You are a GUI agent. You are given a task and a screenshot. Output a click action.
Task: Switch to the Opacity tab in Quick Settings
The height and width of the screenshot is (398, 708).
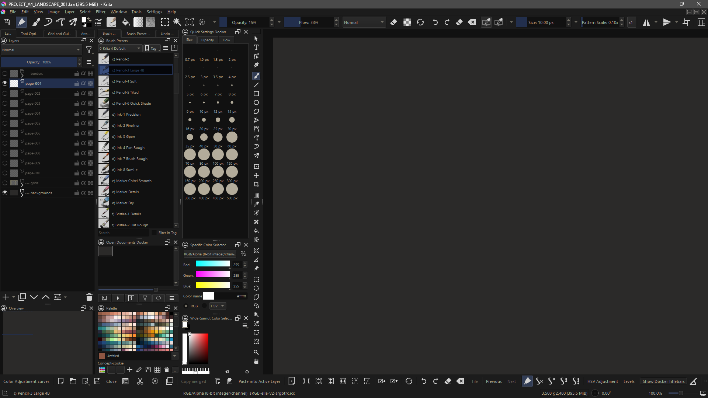[208, 40]
